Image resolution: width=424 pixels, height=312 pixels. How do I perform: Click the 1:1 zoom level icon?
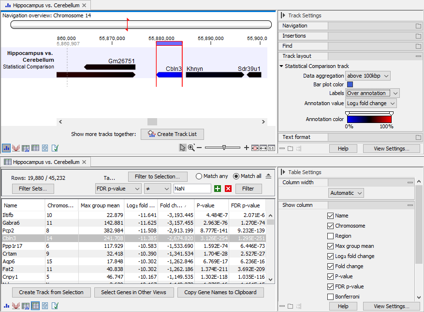271,148
